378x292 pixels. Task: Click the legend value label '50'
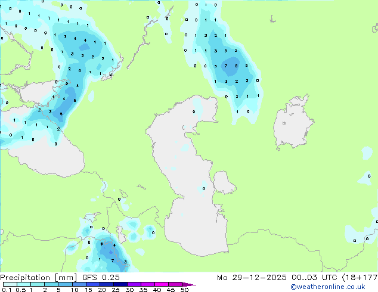[184, 290]
